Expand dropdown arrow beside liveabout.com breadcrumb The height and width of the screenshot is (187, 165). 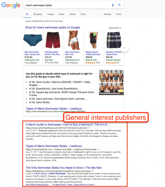(x=98, y=149)
